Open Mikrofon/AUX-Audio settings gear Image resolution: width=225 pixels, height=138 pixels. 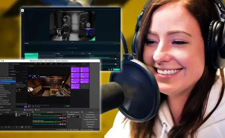coord(65,124)
